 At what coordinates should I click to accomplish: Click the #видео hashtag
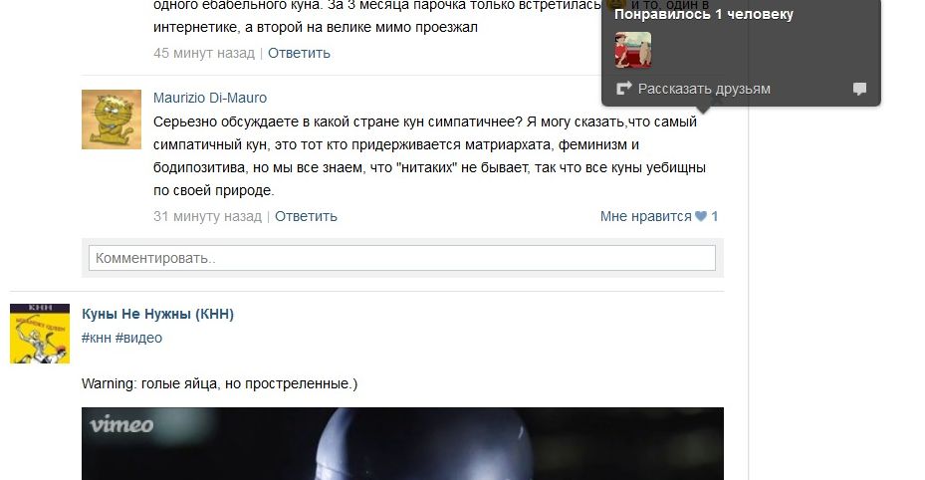pyautogui.click(x=138, y=338)
